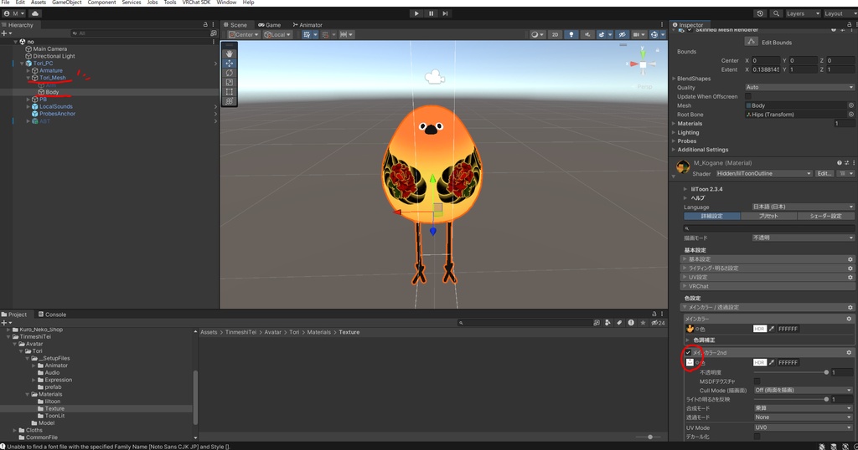Click eyedropper next to 2nd main color
Viewport: 858px width, 450px height.
(x=772, y=363)
